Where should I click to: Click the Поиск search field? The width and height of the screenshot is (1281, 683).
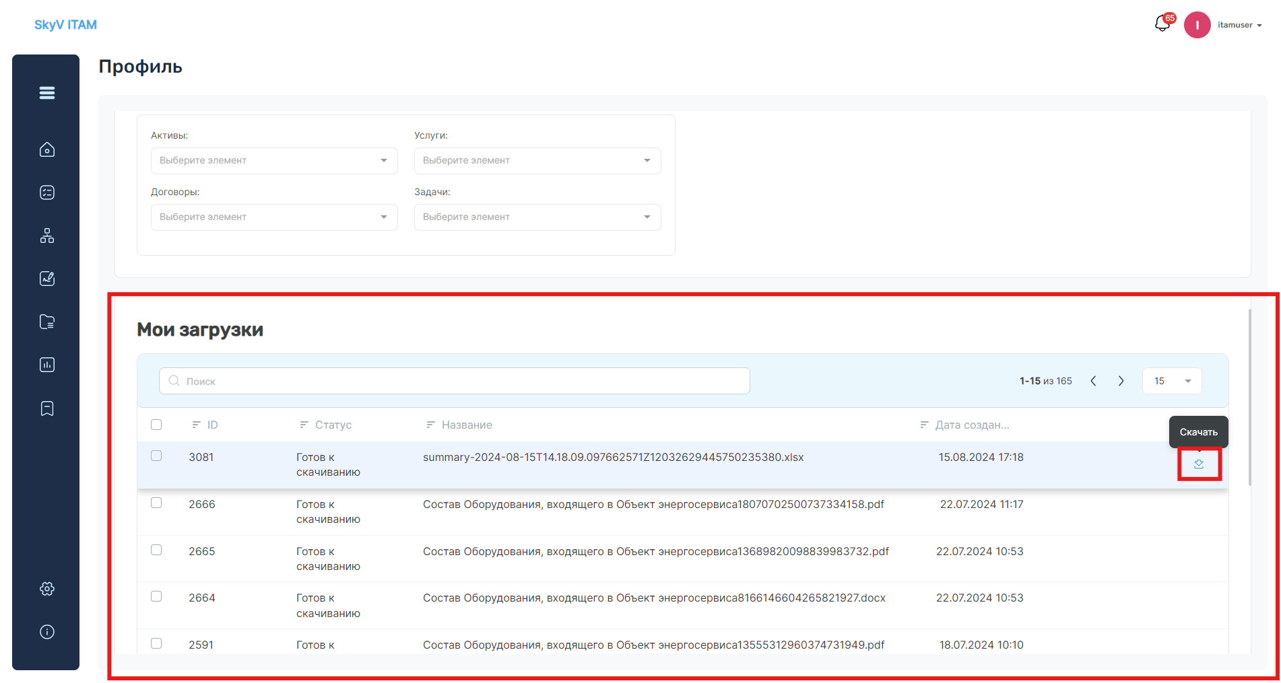point(455,381)
